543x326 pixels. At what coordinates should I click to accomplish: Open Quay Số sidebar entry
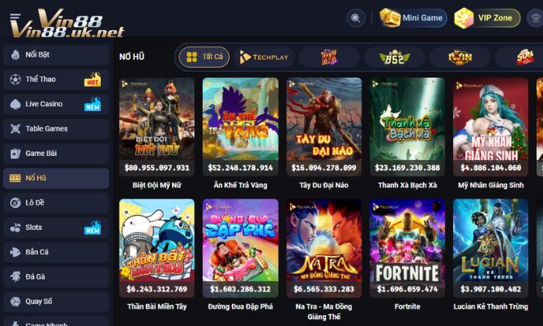point(56,301)
